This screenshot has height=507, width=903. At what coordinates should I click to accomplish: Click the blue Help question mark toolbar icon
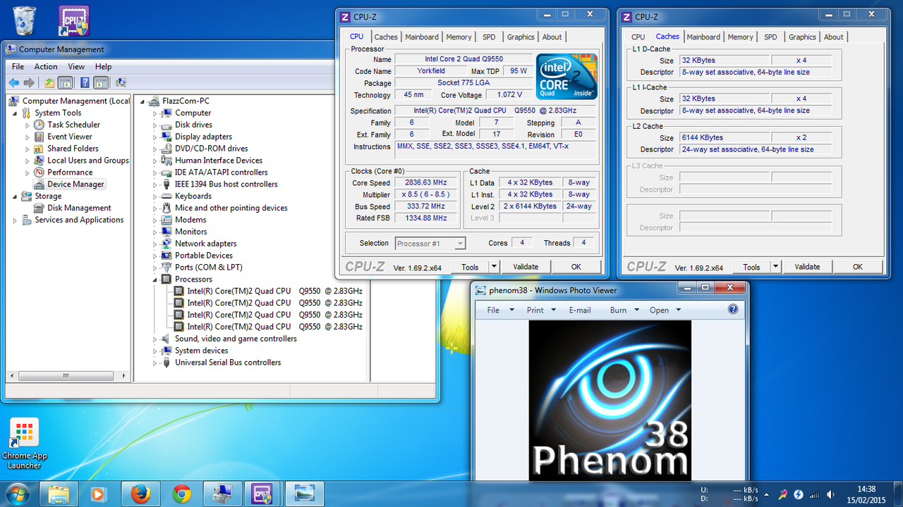pos(85,82)
